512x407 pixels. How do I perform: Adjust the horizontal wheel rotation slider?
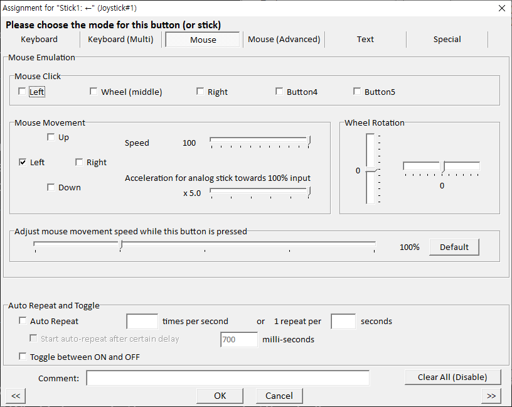(x=442, y=167)
